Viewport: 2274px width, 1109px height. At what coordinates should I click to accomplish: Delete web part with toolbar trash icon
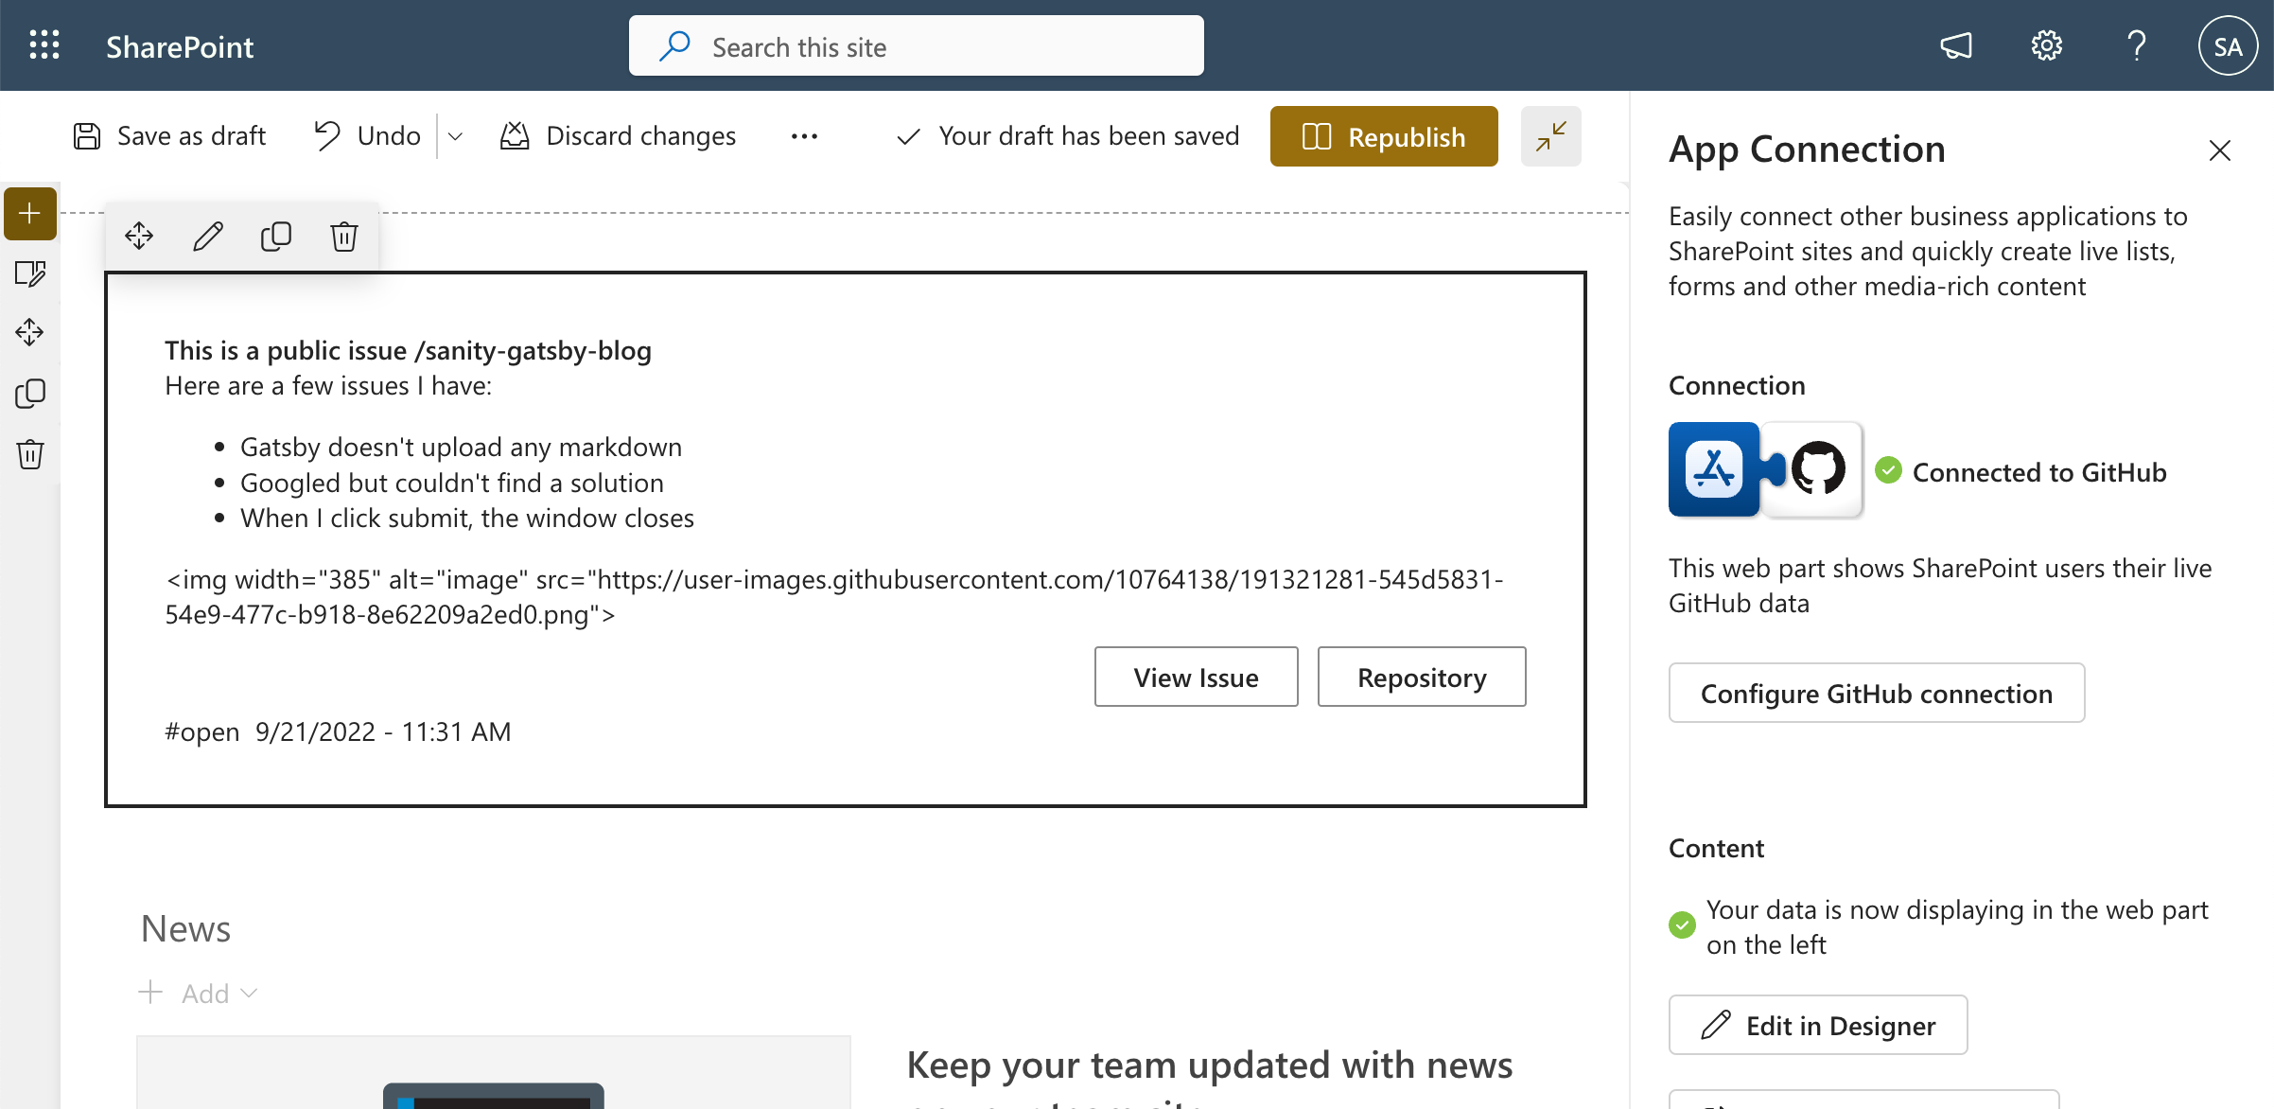(344, 236)
